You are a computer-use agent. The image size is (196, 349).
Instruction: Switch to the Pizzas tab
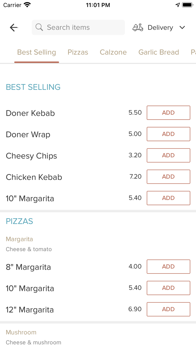click(78, 52)
